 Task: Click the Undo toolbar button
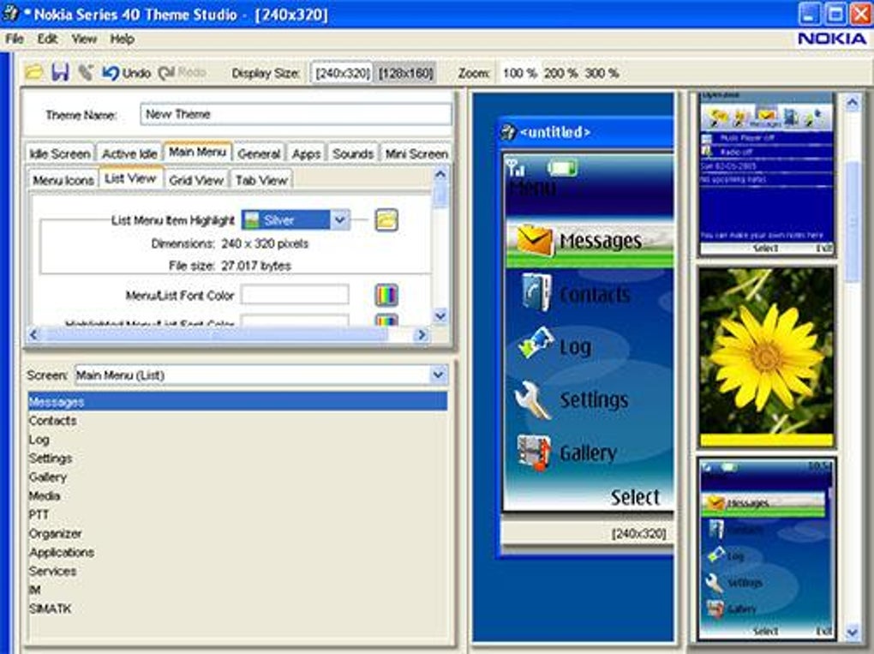pos(127,73)
